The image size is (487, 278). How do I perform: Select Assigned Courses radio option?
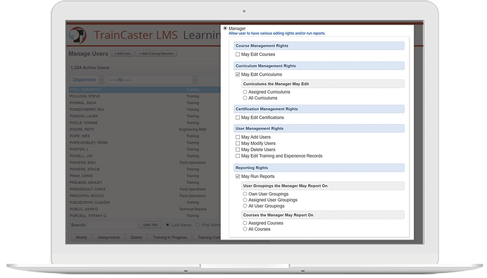(245, 223)
